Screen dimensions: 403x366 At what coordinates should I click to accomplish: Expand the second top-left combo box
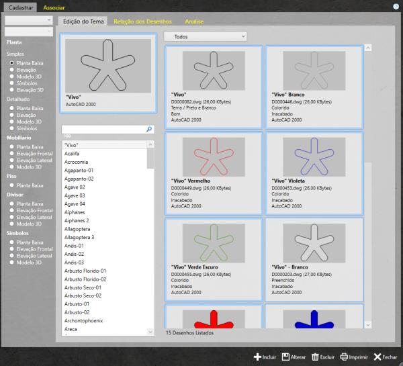28,32
